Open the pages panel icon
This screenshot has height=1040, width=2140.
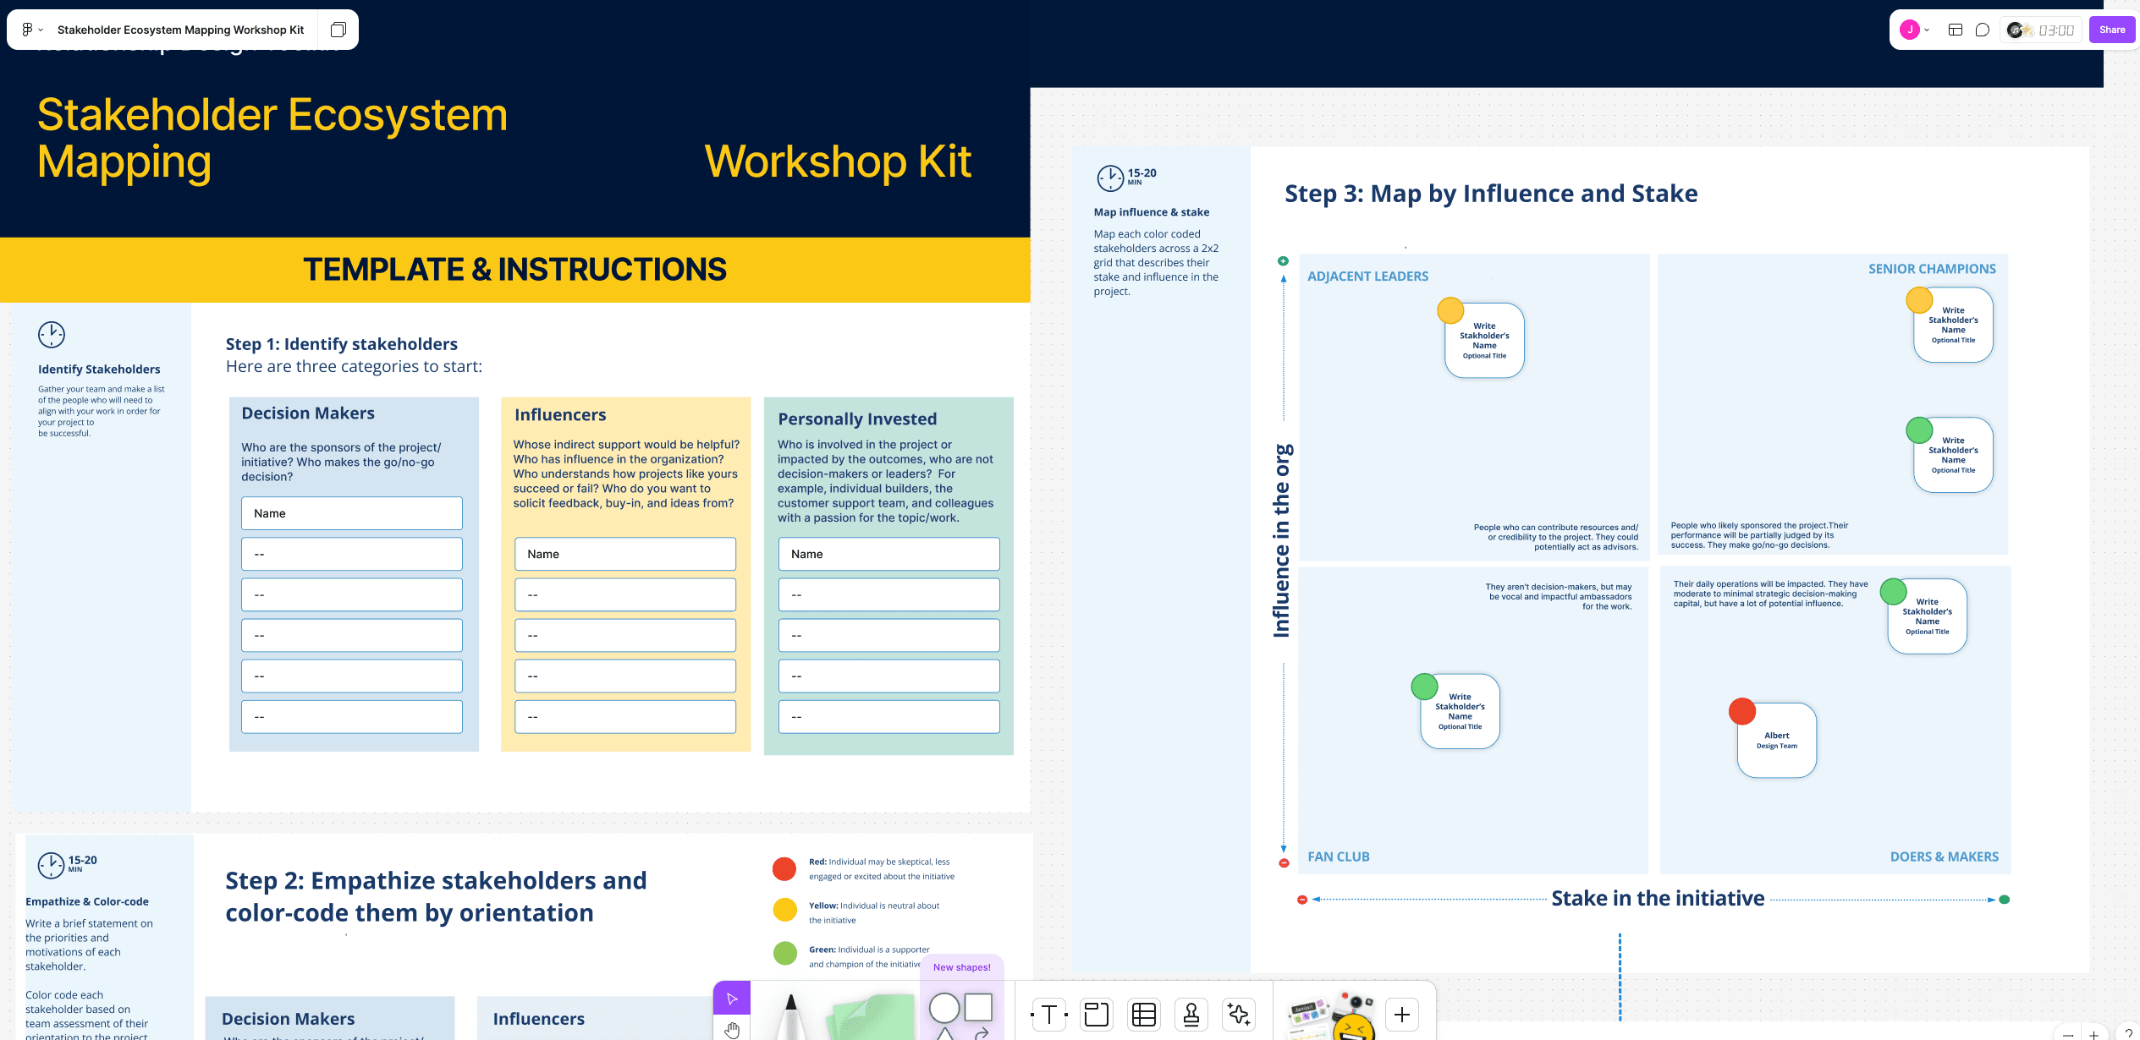point(338,30)
